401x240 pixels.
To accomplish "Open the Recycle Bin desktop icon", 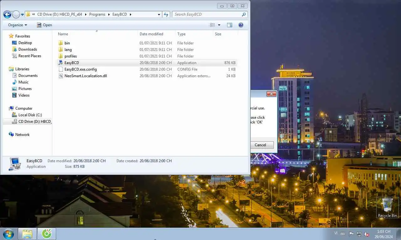I will 388,208.
